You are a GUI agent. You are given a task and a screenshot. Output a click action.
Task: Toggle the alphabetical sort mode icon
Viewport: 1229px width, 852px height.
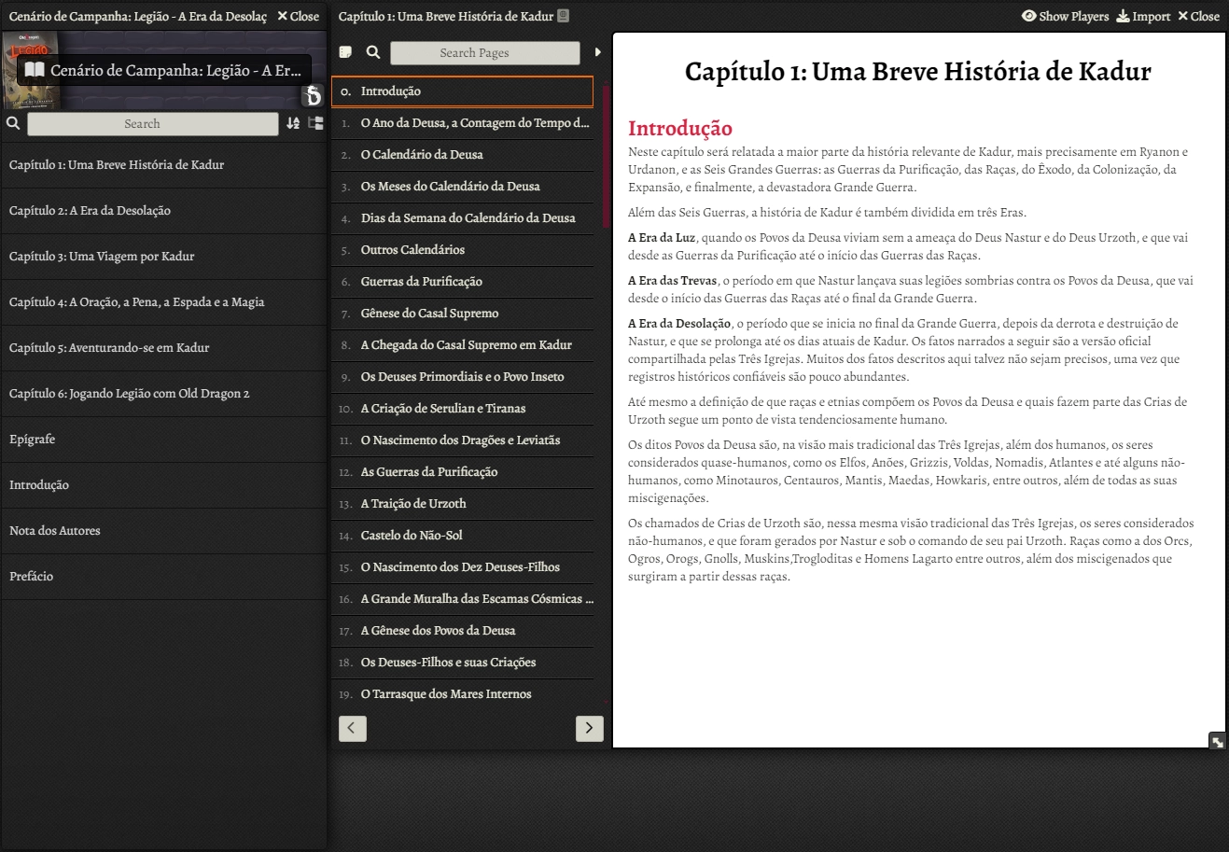coord(293,123)
